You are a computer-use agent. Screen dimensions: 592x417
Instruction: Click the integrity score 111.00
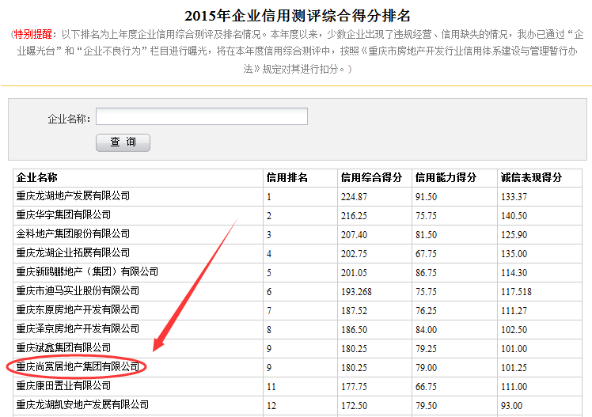coord(514,386)
